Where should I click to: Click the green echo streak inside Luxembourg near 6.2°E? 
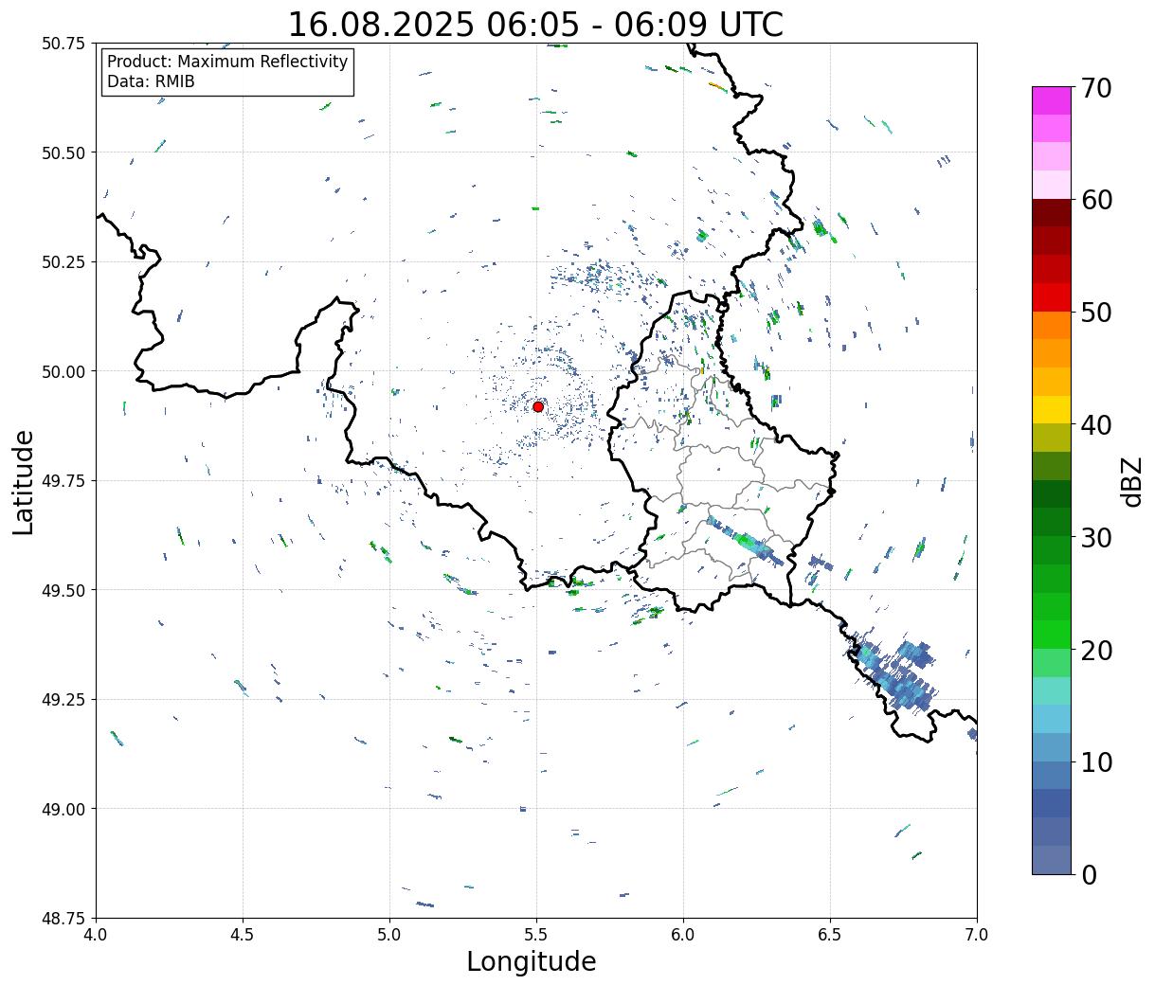[746, 540]
